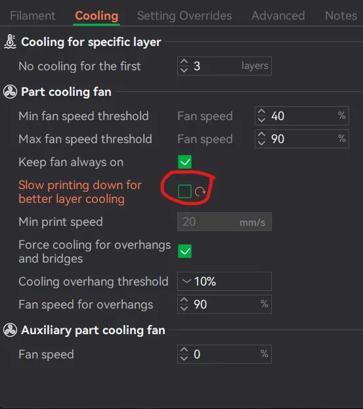Increase Auxiliary fan speed up arrow
The width and height of the screenshot is (363, 409).
(184, 351)
